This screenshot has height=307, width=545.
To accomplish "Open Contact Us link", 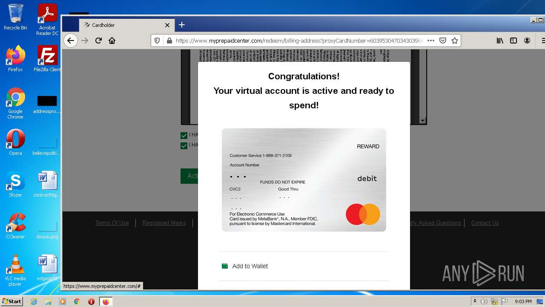I will [485, 223].
